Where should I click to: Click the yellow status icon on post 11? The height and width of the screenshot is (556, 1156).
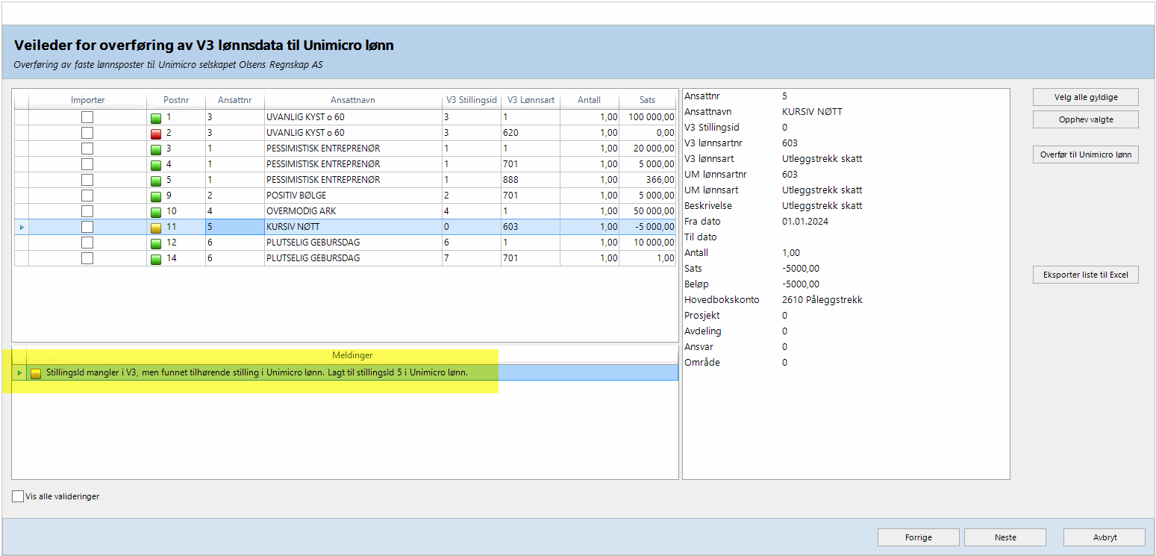(156, 227)
